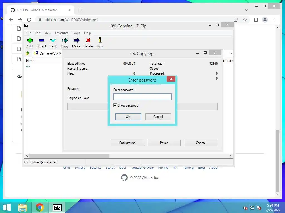Click the share page icon in Chrome
285x213 pixels.
tap(236, 20)
